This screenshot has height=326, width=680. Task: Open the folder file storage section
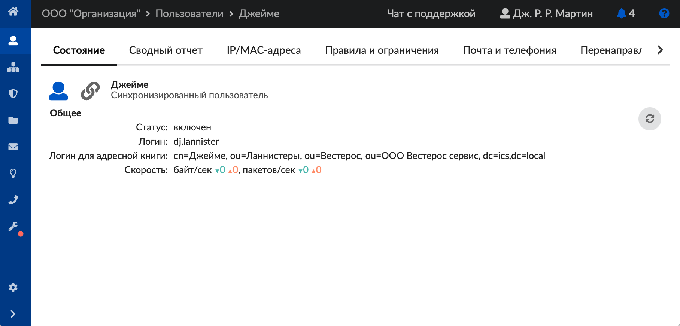coord(13,120)
